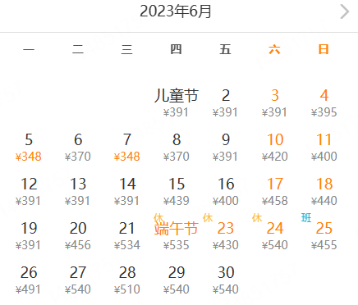Pick holiday June 24 priced ¥540
358x305 pixels.
(275, 236)
